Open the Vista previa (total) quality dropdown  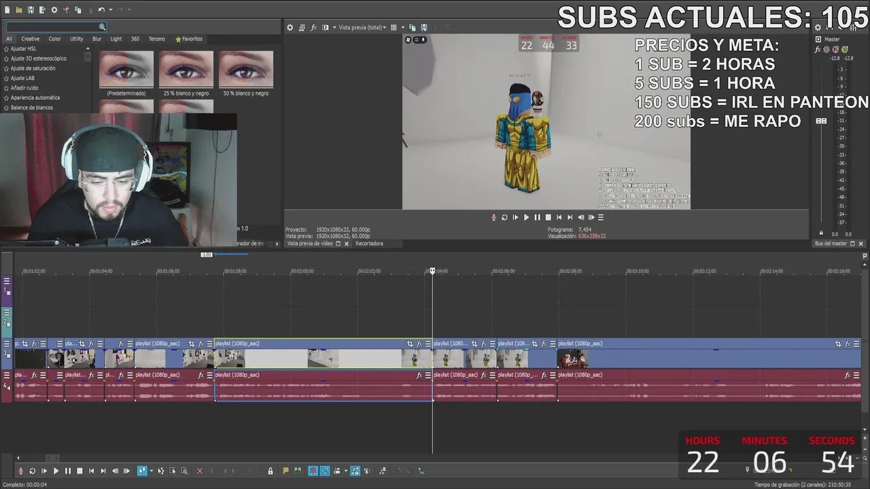click(362, 27)
